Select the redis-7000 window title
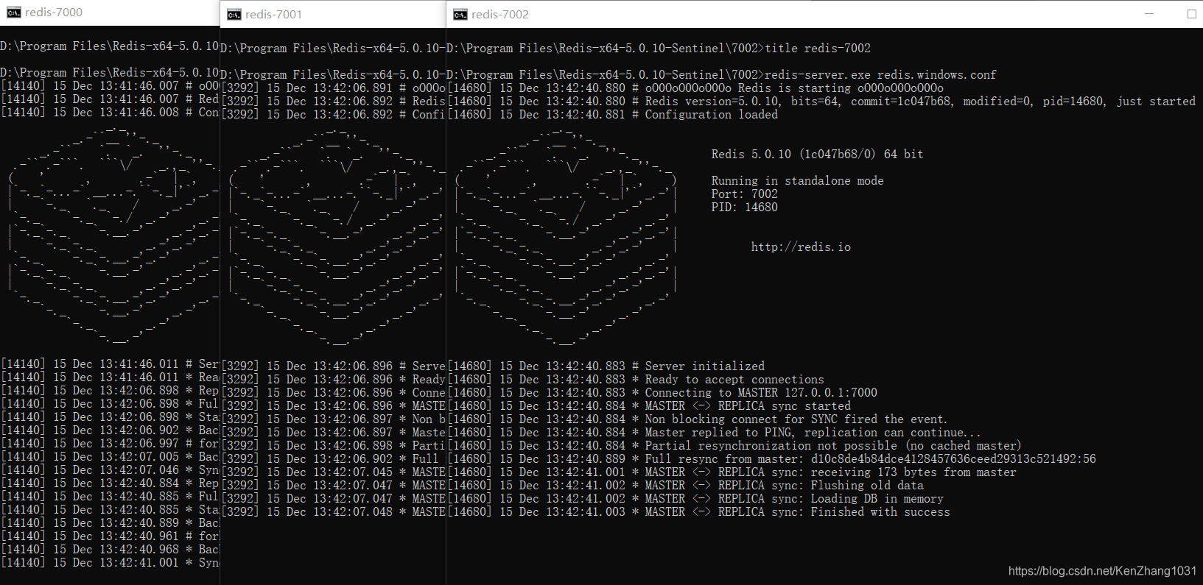Viewport: 1203px width, 585px height. coord(54,13)
